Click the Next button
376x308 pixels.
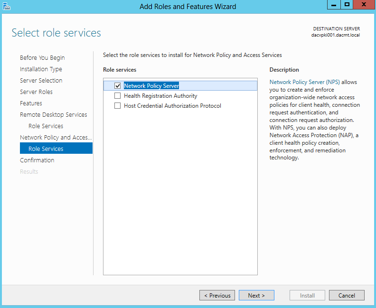256,295
